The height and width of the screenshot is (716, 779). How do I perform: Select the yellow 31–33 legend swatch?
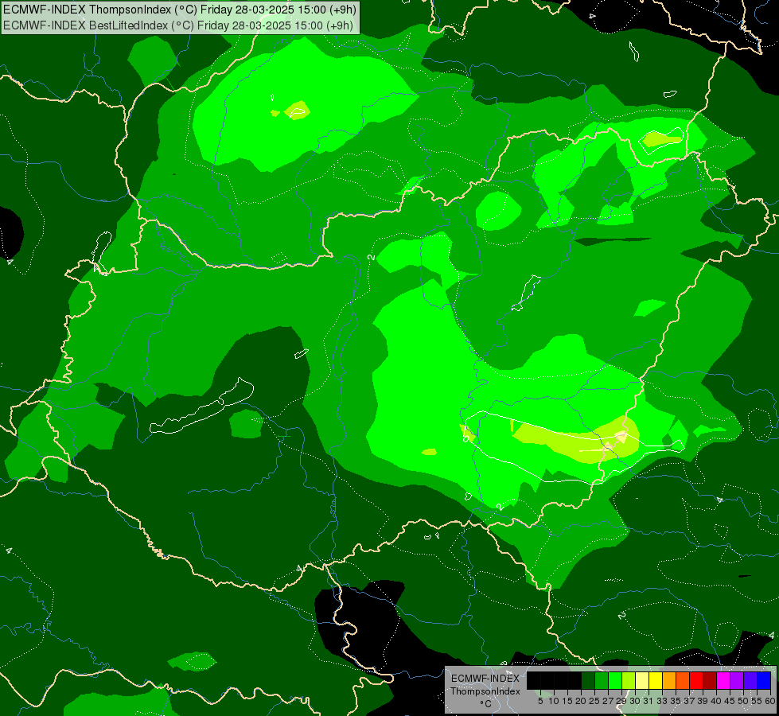pos(656,680)
